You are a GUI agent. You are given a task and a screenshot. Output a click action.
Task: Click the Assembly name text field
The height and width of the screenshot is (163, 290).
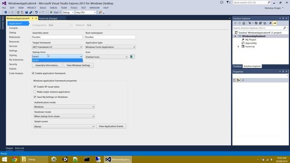(57, 37)
